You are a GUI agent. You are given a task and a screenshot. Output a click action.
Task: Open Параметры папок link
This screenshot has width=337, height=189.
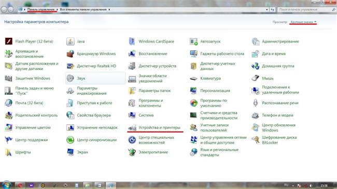click(x=155, y=91)
